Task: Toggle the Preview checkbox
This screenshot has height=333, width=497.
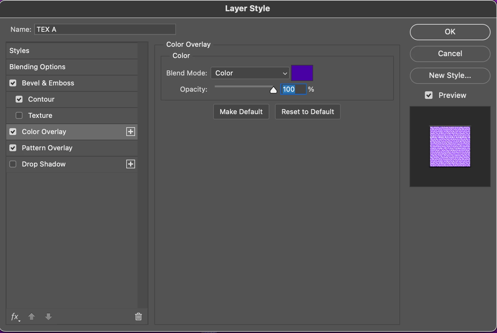Action: pyautogui.click(x=429, y=95)
